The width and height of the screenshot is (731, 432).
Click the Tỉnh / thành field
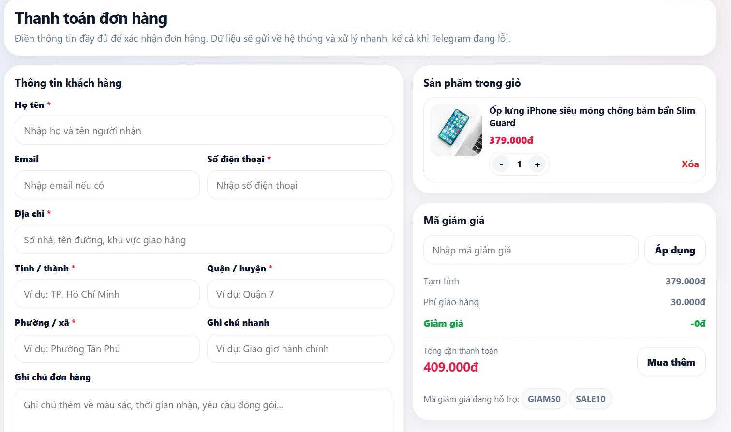107,294
